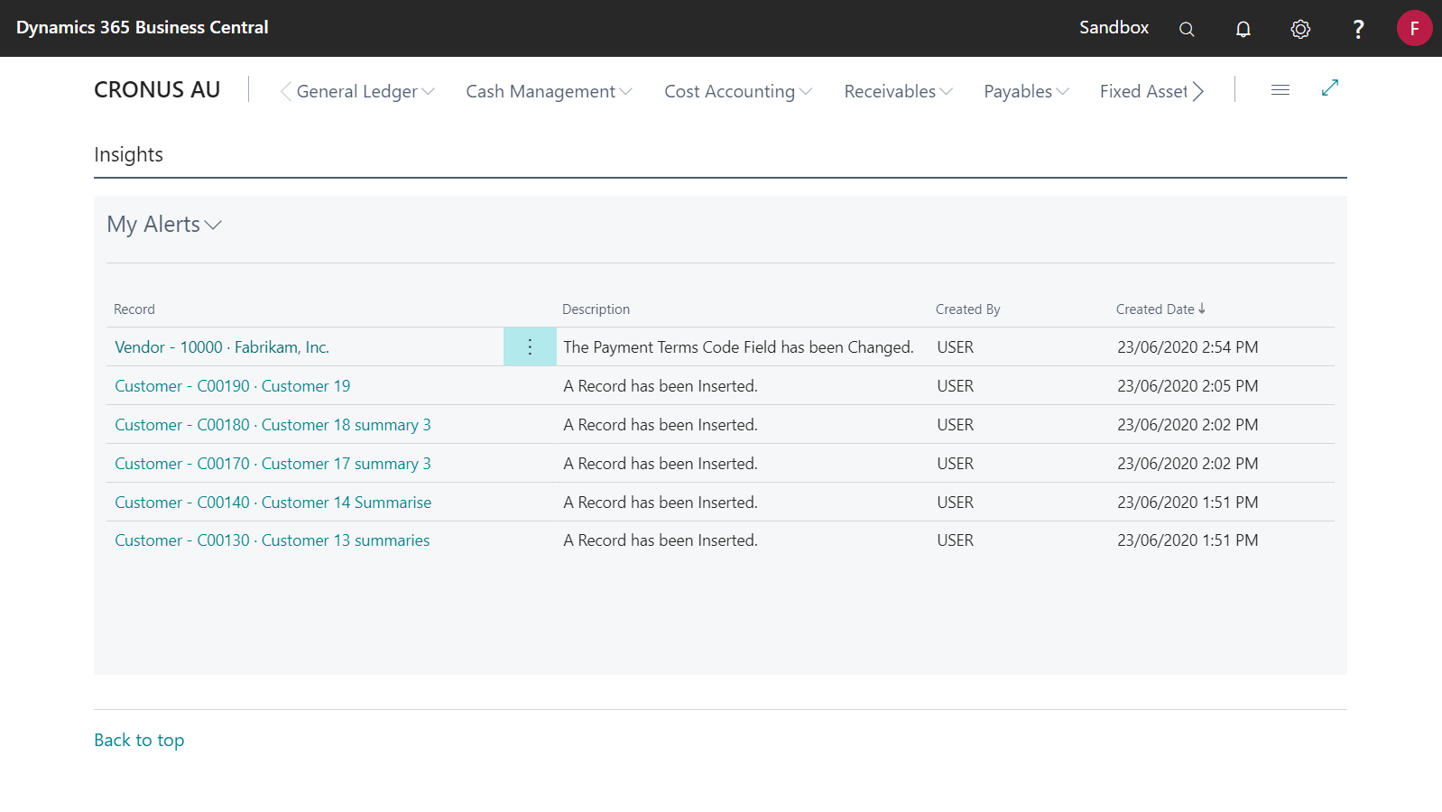
Task: Open Customer C00130 Customer 13 summaries
Action: coord(273,540)
